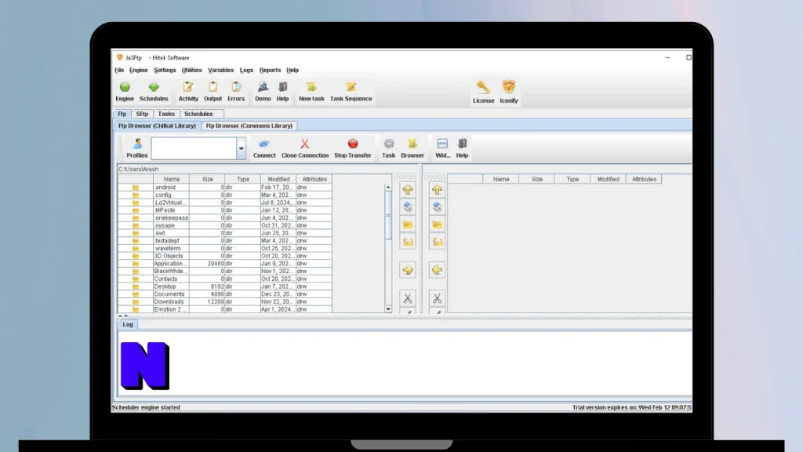Click the Wid... window icon
The image size is (803, 452).
click(x=442, y=144)
